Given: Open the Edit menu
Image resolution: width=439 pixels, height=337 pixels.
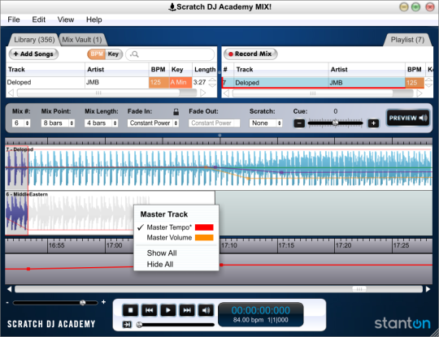Looking at the screenshot, I should pos(39,19).
